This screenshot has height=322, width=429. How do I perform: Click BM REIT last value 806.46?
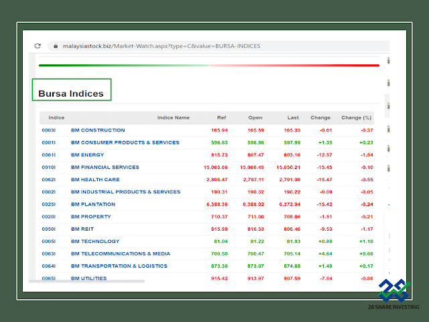[292, 229]
